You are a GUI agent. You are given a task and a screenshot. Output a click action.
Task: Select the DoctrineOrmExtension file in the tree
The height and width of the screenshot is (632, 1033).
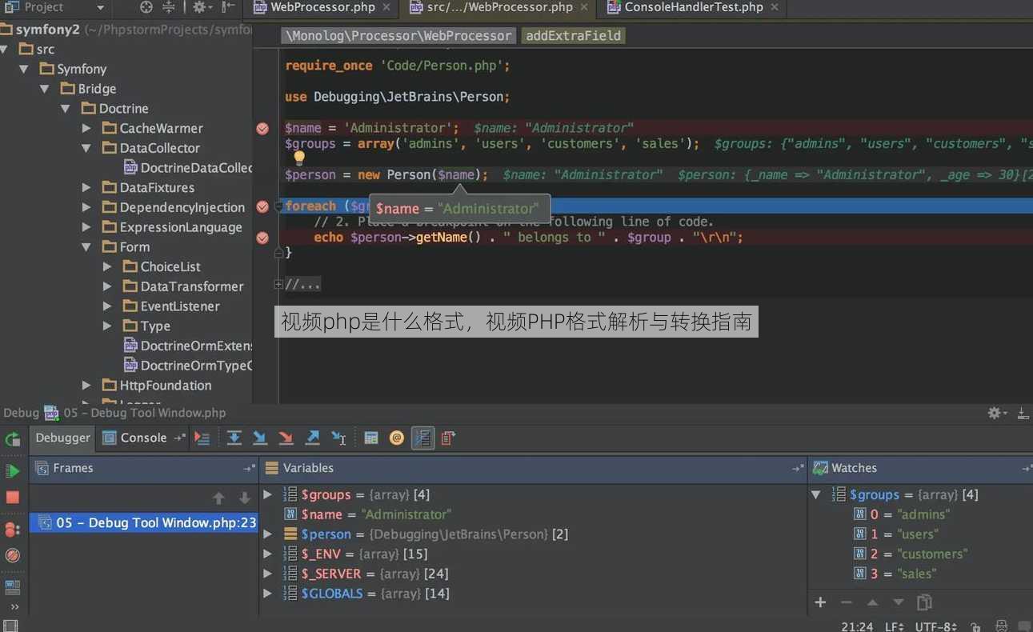[188, 346]
